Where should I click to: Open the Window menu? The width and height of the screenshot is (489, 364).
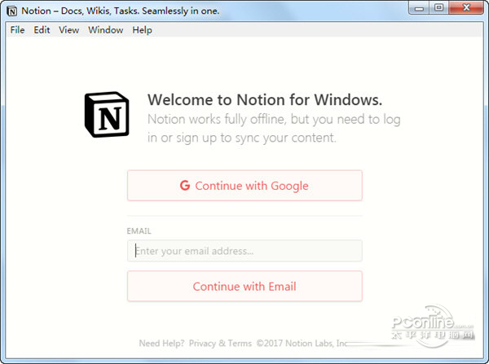(106, 30)
